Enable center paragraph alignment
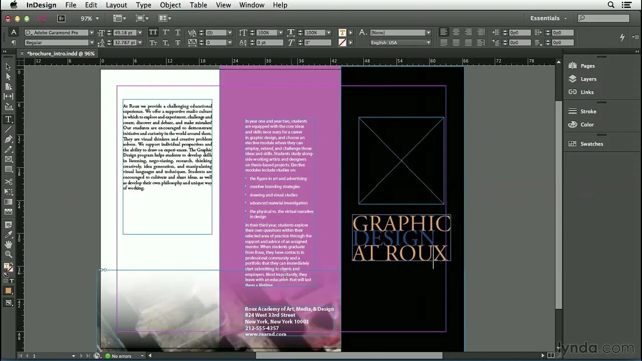 (x=456, y=33)
